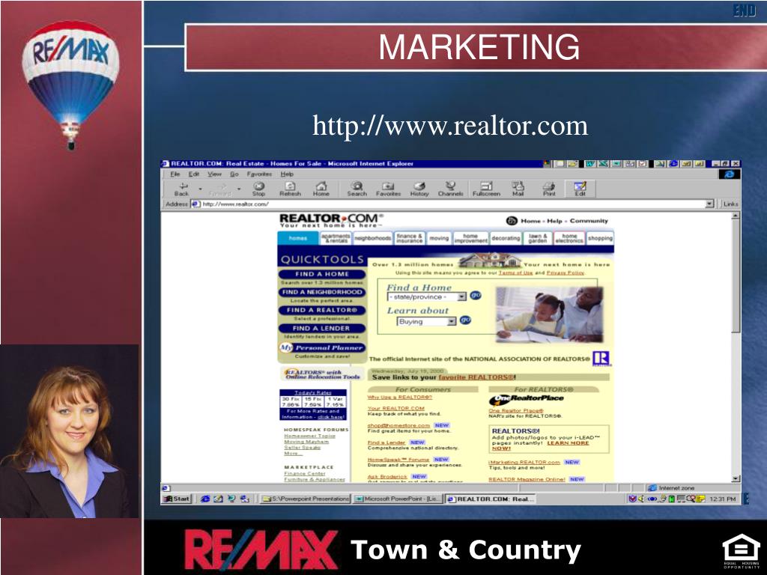Click the address bar URL field
767x575 pixels.
[452, 204]
